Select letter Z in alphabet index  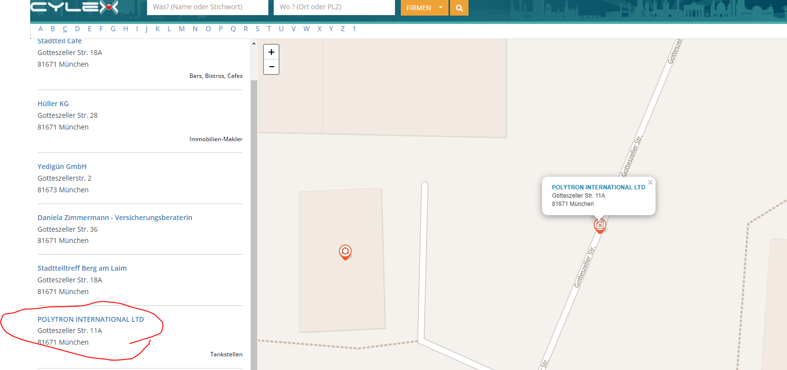343,29
